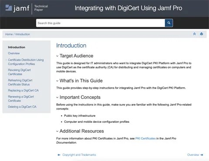Click the Additional Resources heading text
The image size is (209, 161).
82,131
